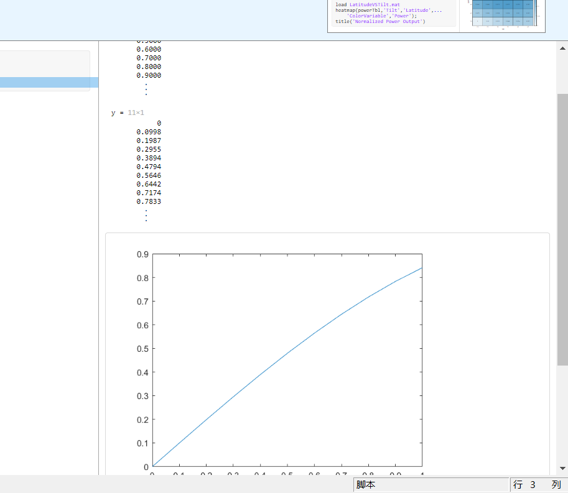Click the value 0.0998 in y output
568x493 pixels.
click(x=149, y=132)
